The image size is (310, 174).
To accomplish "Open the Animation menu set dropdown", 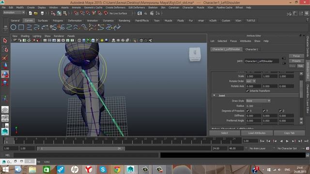I will pos(14,13).
